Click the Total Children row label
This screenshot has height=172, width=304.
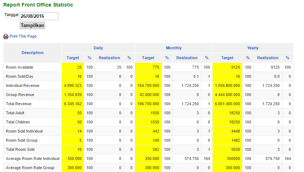tap(18, 122)
